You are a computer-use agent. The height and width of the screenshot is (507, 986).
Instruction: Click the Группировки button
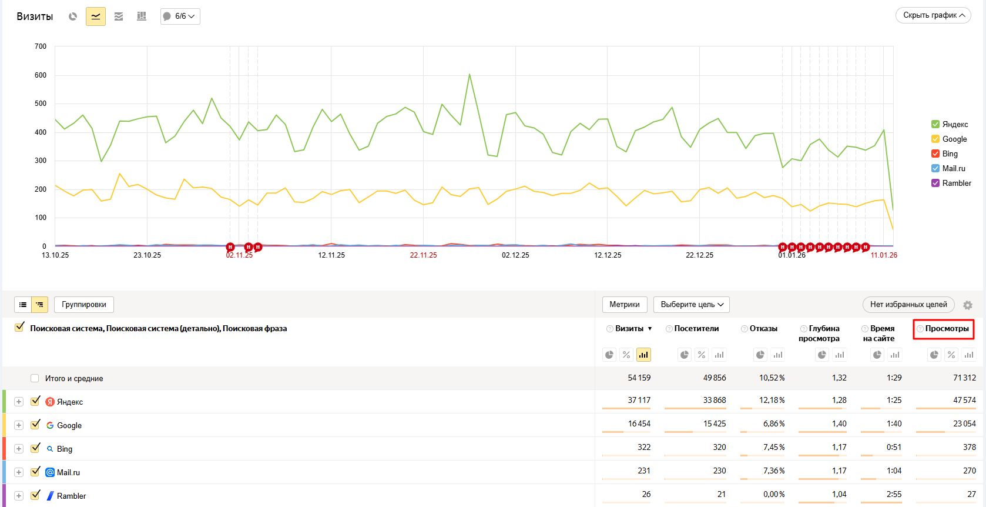point(84,305)
